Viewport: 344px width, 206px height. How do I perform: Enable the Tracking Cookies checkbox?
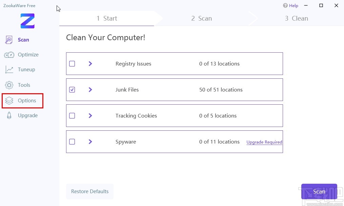click(x=72, y=116)
